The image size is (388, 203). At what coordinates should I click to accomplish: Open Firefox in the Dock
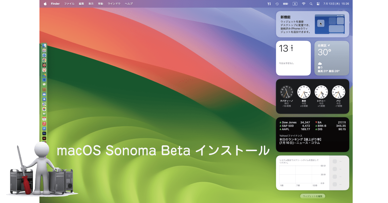(44, 65)
